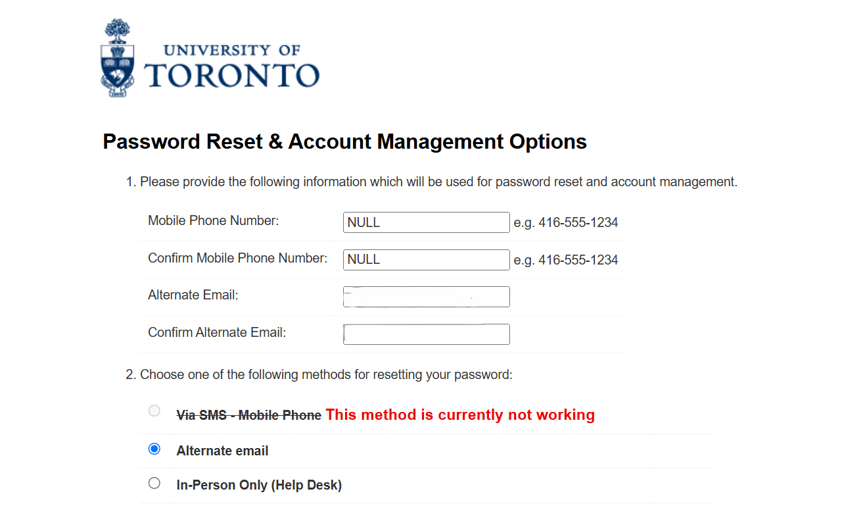Click the red 'currently not working' warning text
Viewport: 842px width, 506px height.
point(460,415)
